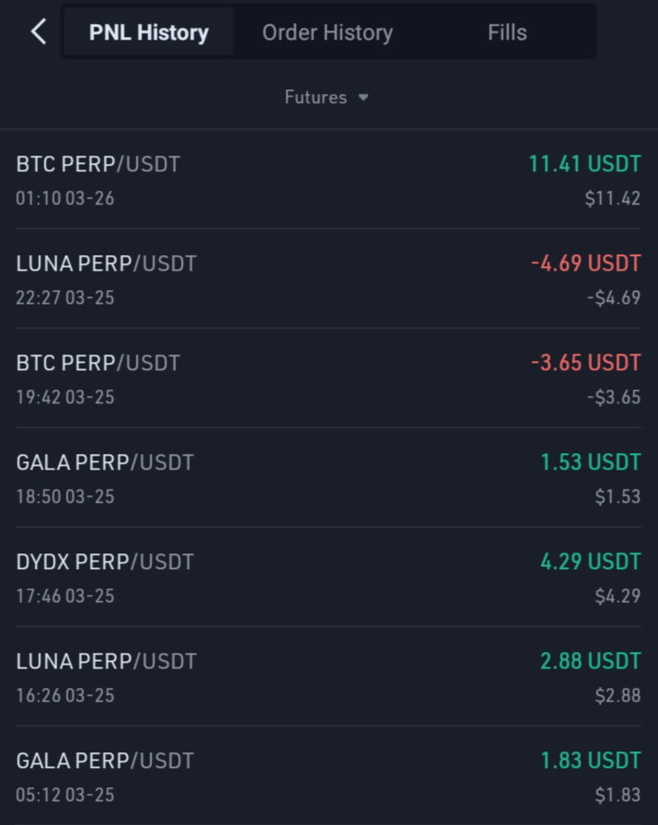The height and width of the screenshot is (825, 658).
Task: Open BTC PERP/USDT entry from 01:10 03-26
Action: 329,180
